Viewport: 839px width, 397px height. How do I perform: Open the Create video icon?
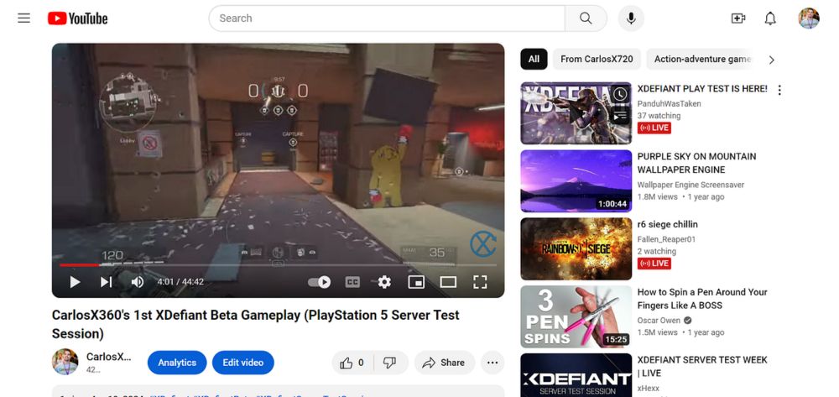pos(737,18)
